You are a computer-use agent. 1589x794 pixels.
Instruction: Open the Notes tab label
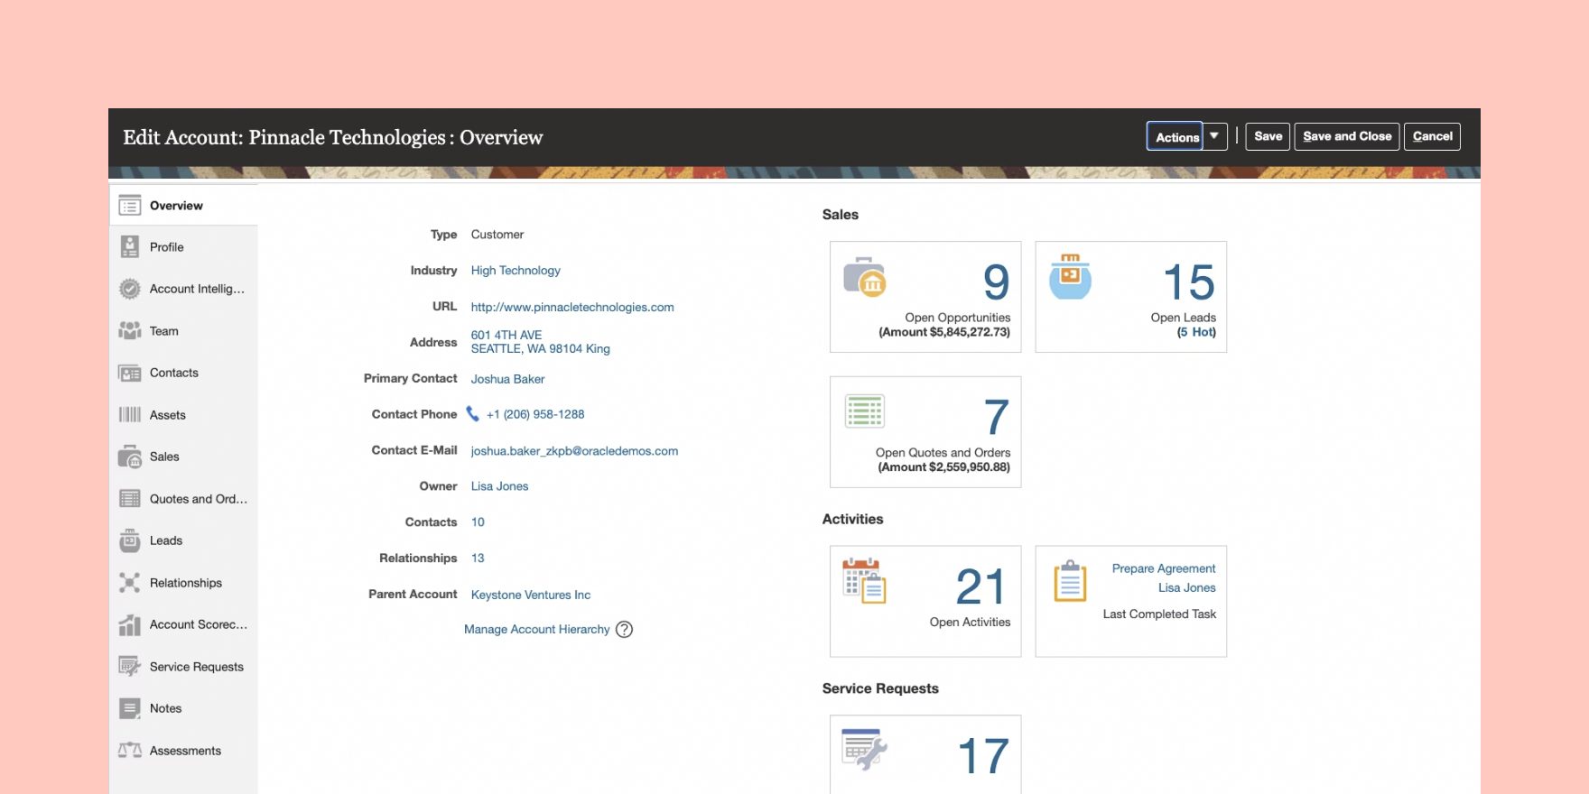click(x=166, y=708)
